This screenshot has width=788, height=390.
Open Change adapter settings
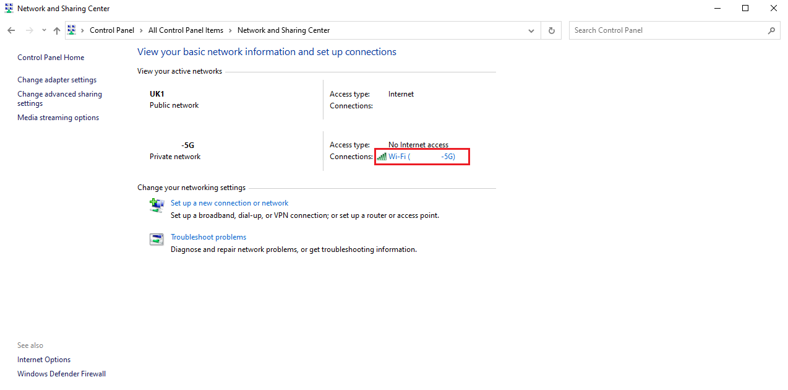coord(57,80)
